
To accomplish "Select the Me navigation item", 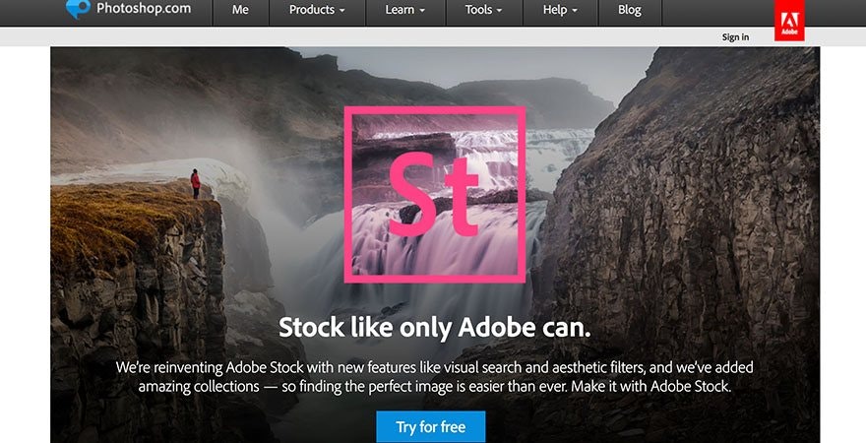I will point(239,11).
